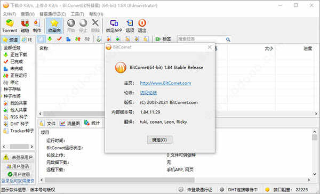Click the 删除 delete X toolbar button
The image size is (320, 194).
95,26
